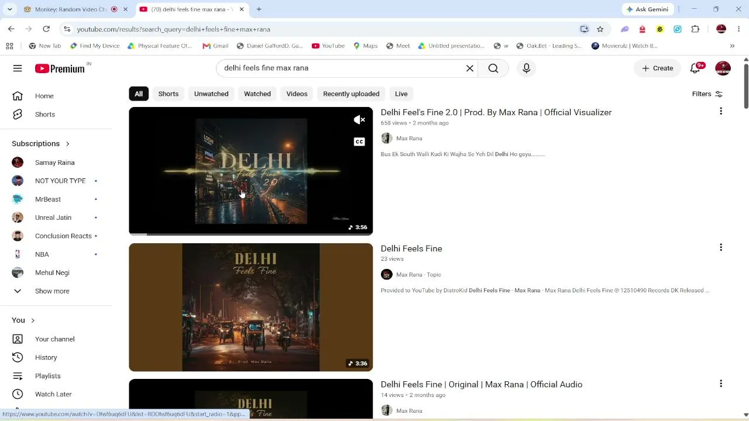Image resolution: width=749 pixels, height=421 pixels.
Task: Expand the You section chevron
Action: [33, 320]
